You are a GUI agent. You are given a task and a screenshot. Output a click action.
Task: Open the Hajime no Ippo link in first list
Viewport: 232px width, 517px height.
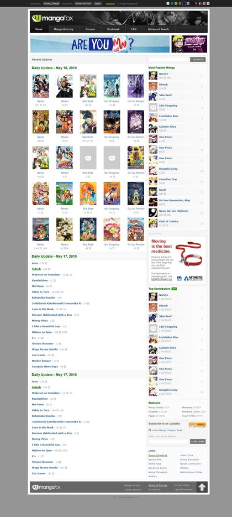(x=42, y=332)
